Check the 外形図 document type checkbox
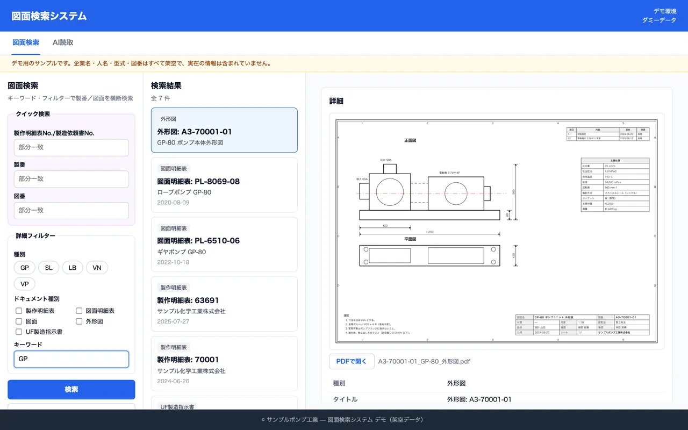Image resolution: width=688 pixels, height=430 pixels. click(79, 321)
